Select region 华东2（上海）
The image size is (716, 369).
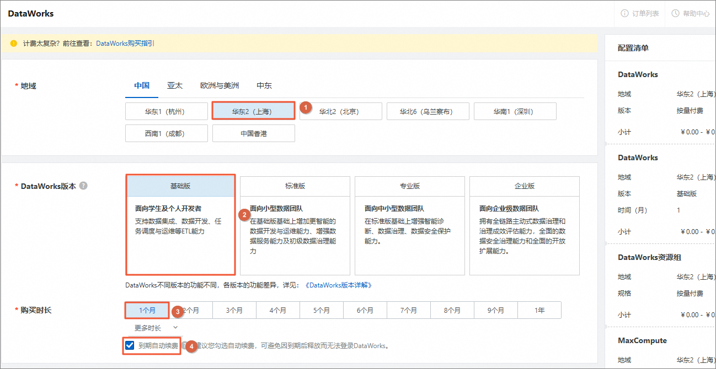coord(254,111)
